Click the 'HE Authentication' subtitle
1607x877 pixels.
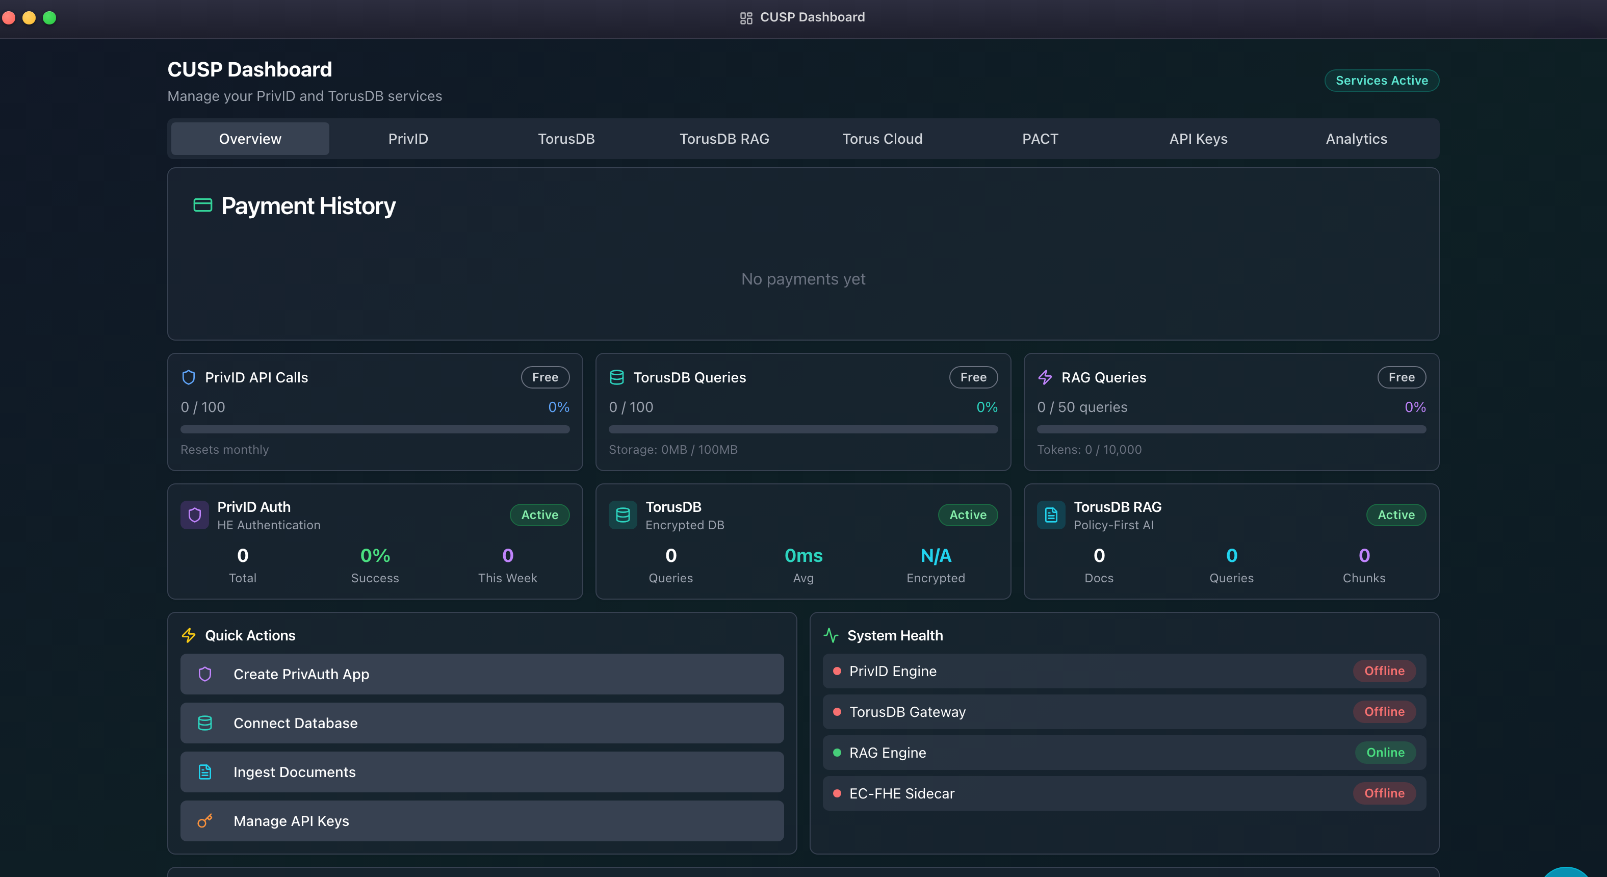[x=269, y=525]
